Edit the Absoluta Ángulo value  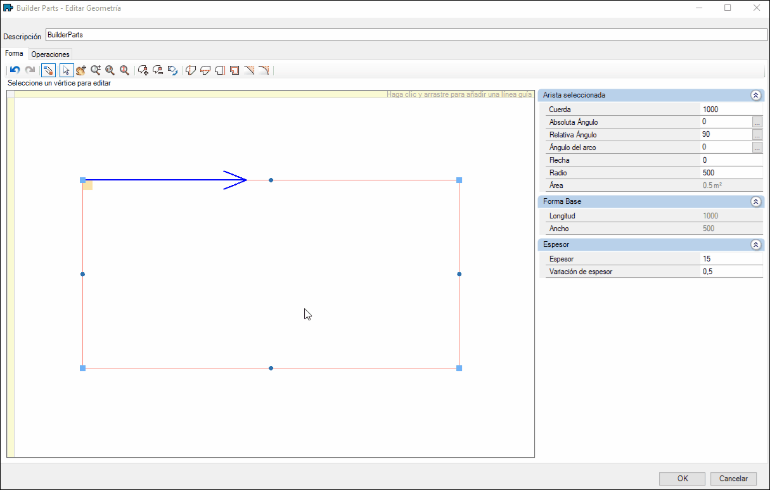[x=726, y=122]
